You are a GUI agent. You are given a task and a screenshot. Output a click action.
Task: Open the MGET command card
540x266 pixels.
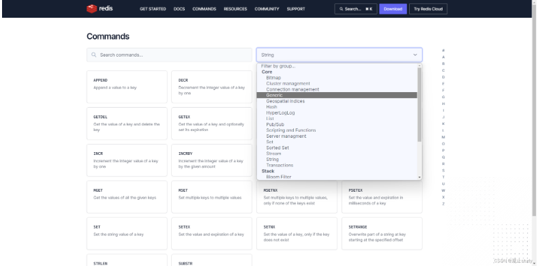point(127,196)
